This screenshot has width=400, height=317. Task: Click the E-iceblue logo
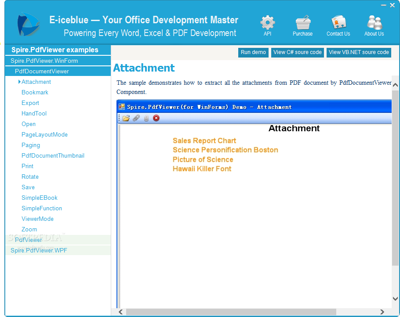[x=28, y=24]
